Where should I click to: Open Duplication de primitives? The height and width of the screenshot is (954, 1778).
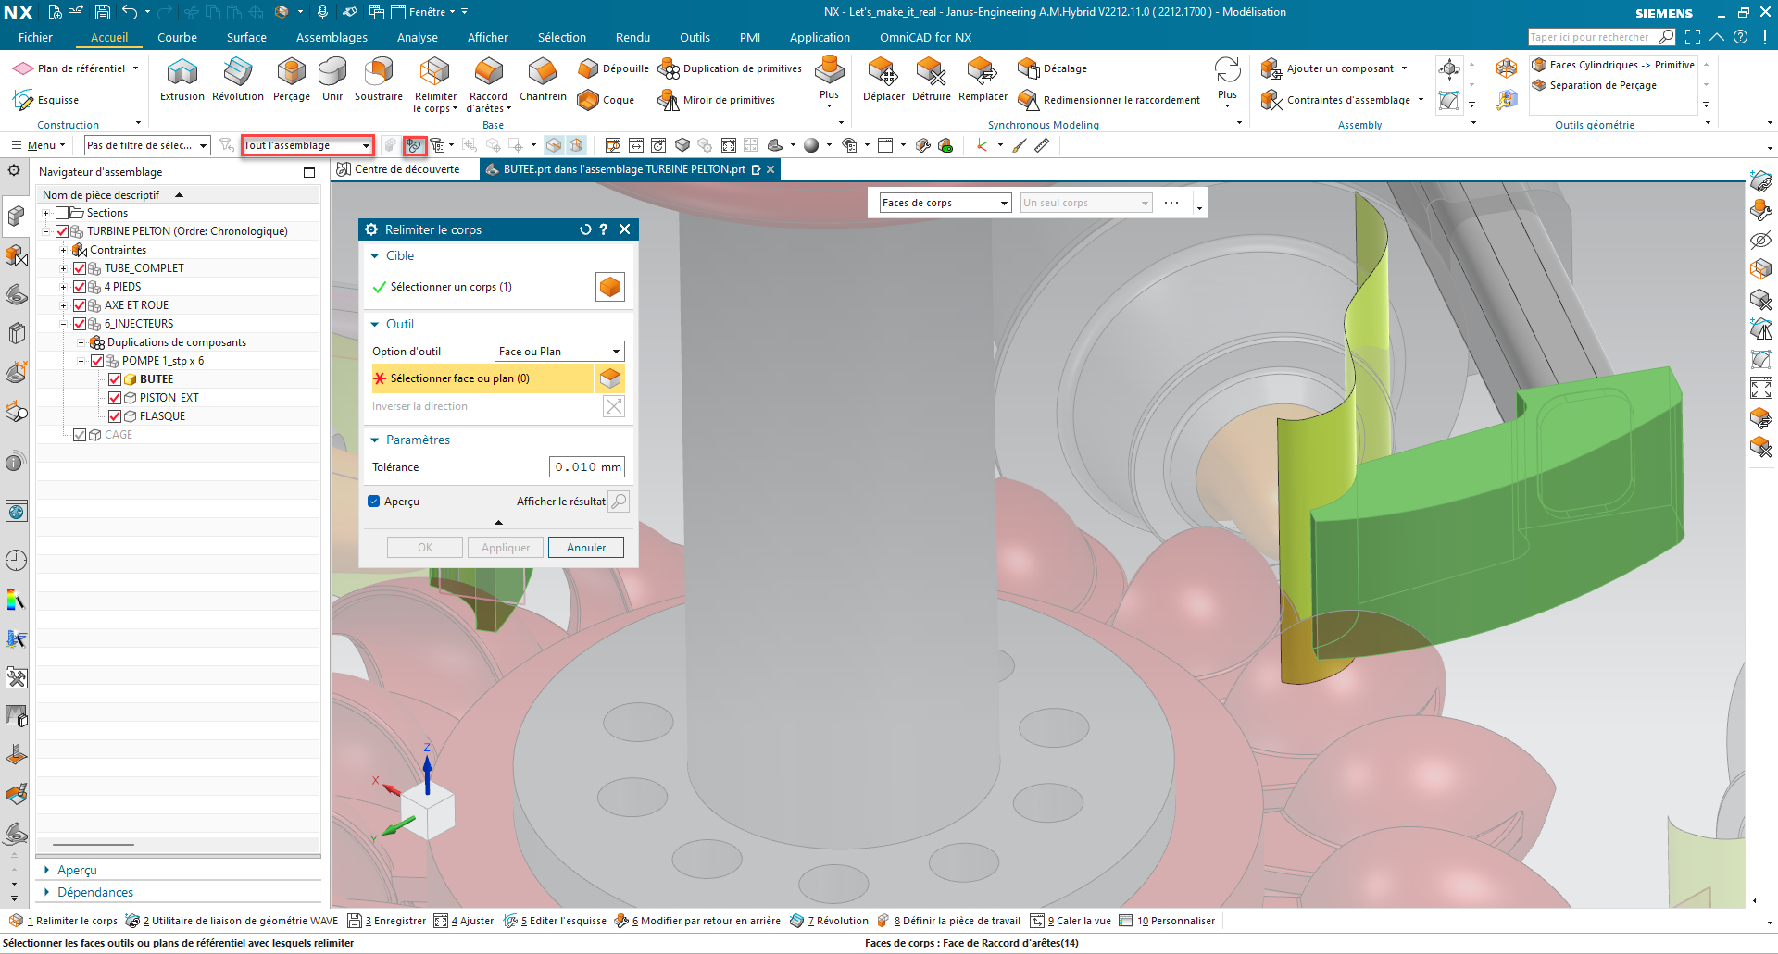click(730, 68)
